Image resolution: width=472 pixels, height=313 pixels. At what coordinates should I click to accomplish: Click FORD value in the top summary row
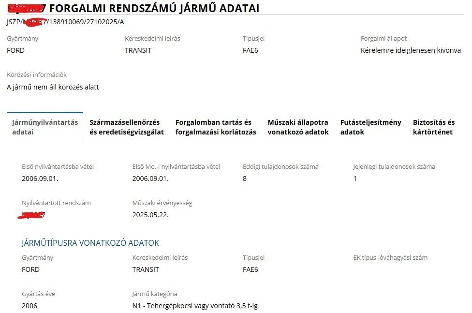click(15, 50)
